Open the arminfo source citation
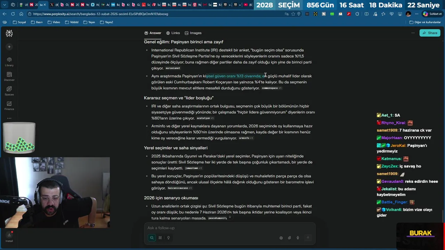The width and height of the screenshot is (445, 250). tap(246, 138)
